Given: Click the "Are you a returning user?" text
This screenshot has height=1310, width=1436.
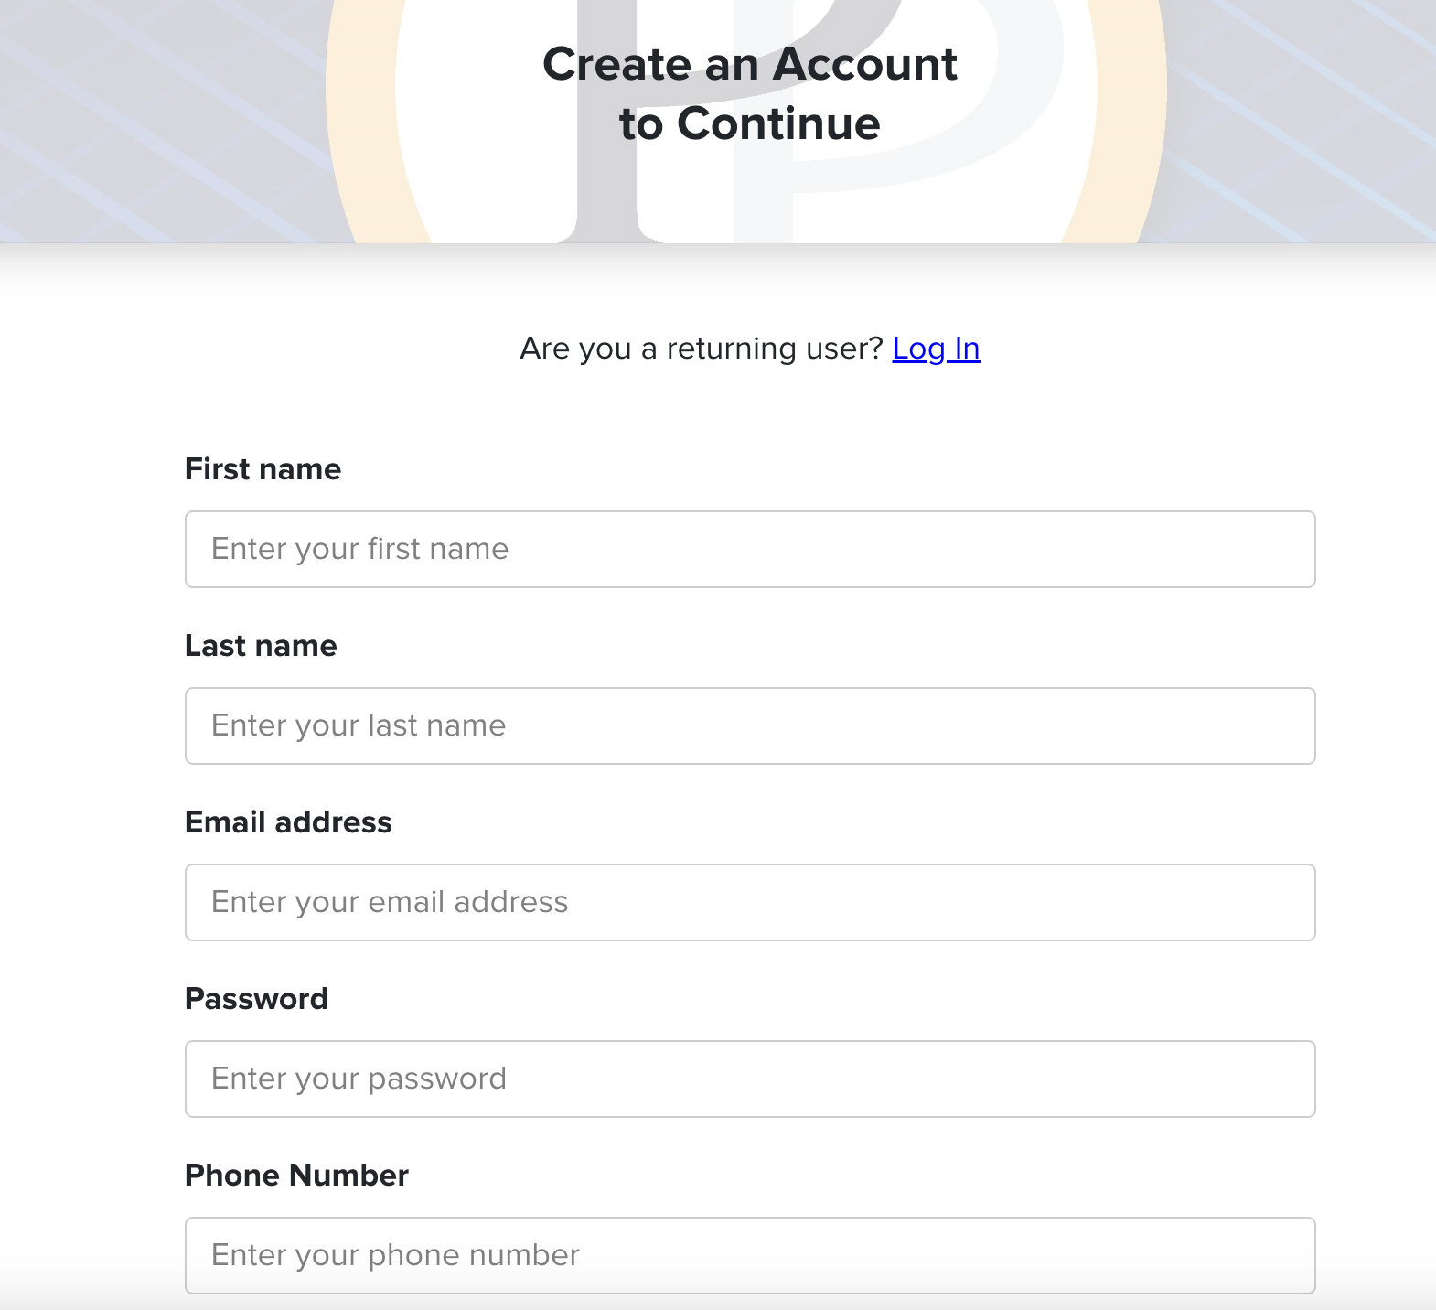Looking at the screenshot, I should pos(701,349).
